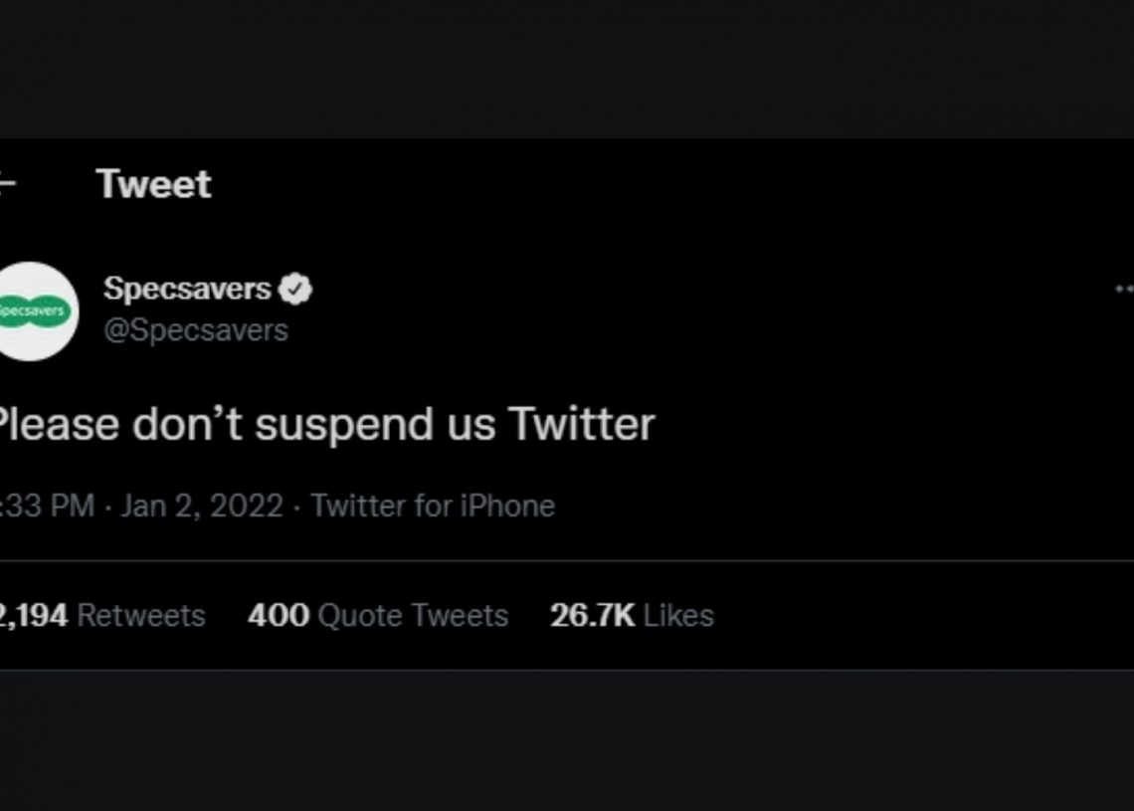
Task: Click the Jan 2, 2022 date
Action: pos(202,506)
